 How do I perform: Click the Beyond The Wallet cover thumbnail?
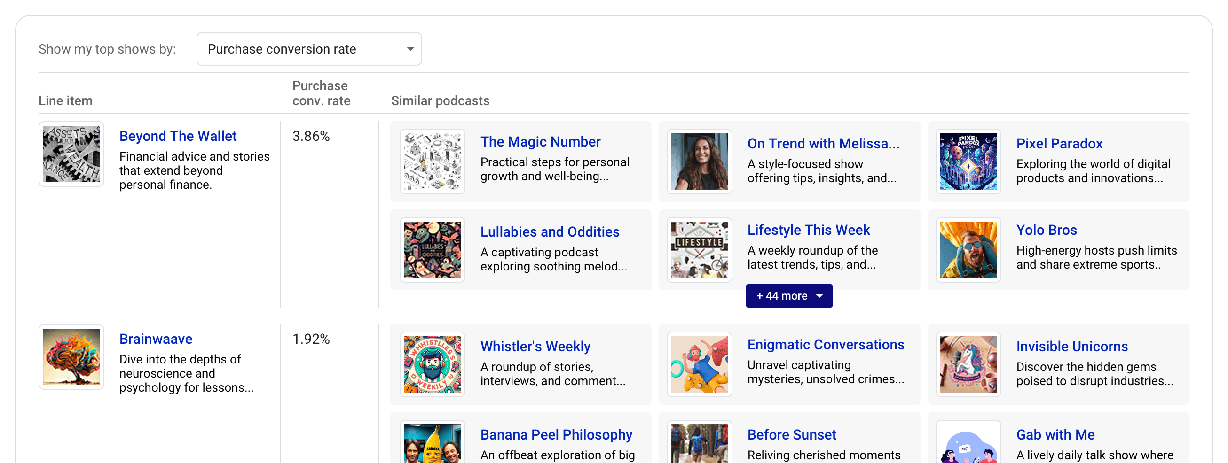tap(71, 154)
